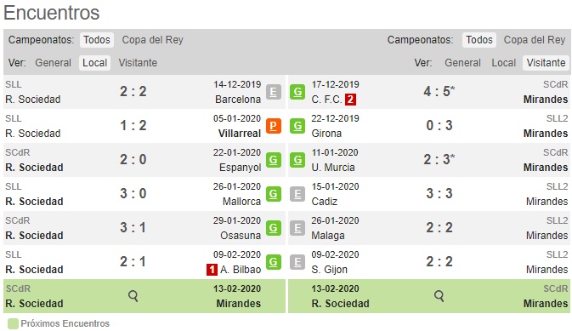Select left Copa del Rey championship filter
572x331 pixels.
tap(152, 40)
